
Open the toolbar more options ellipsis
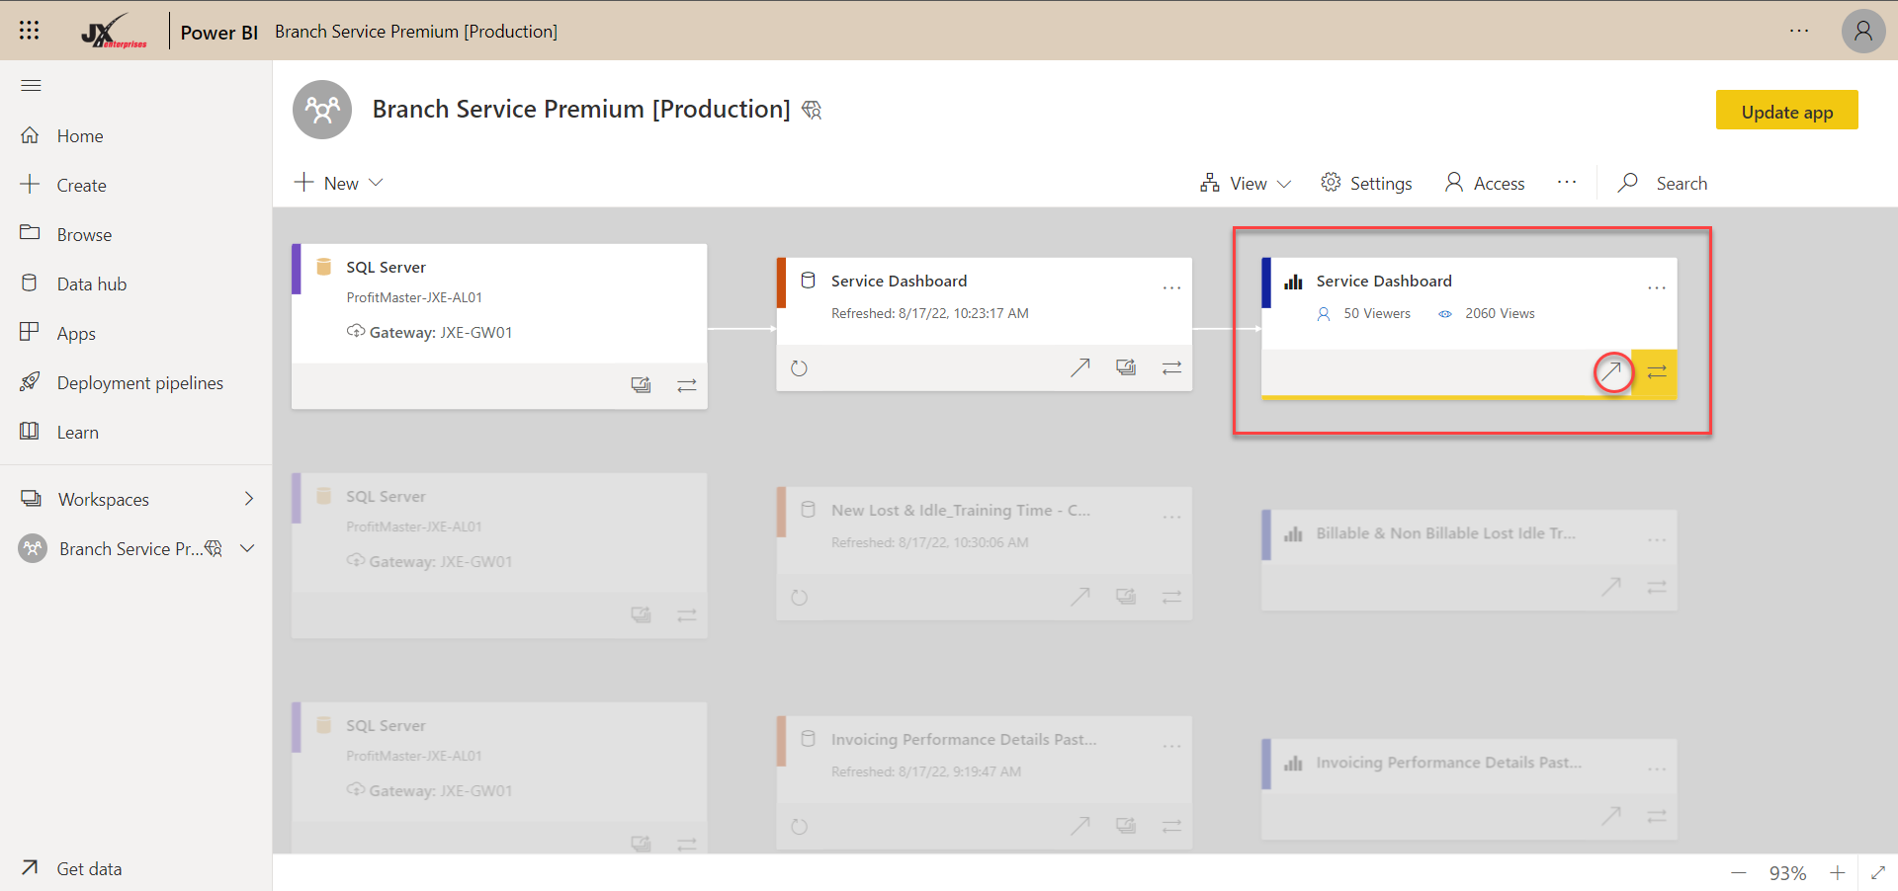click(1567, 183)
